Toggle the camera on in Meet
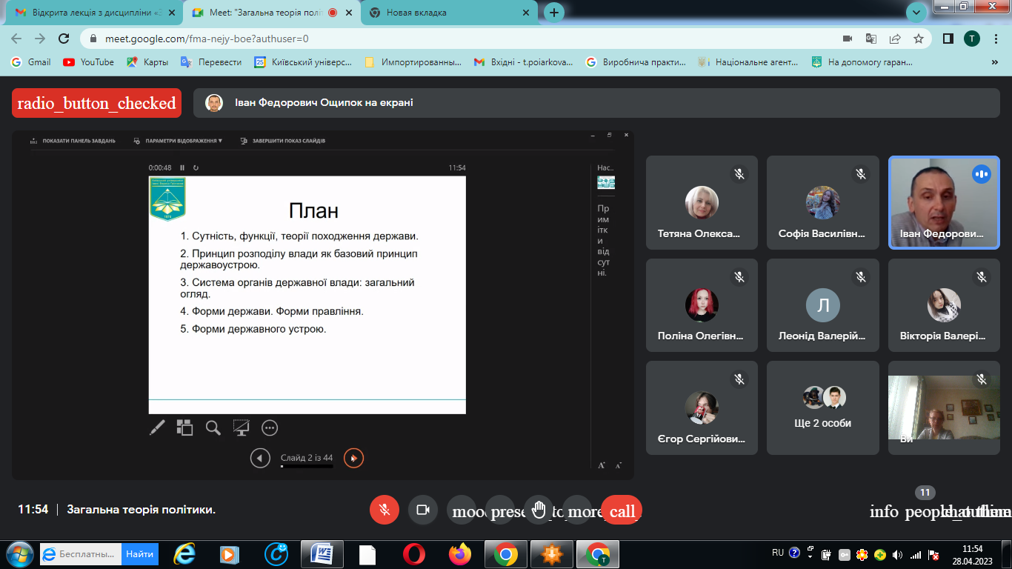Screen dimensions: 1012x569 click(423, 510)
